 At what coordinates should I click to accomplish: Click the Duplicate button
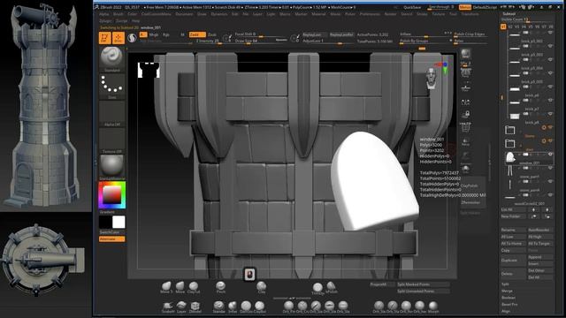(x=513, y=261)
